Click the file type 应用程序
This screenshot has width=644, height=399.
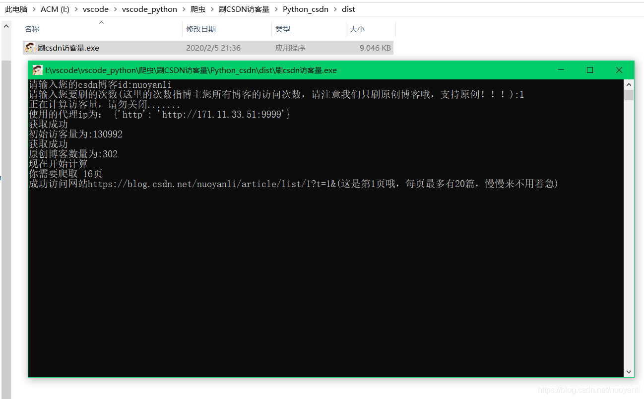(290, 48)
